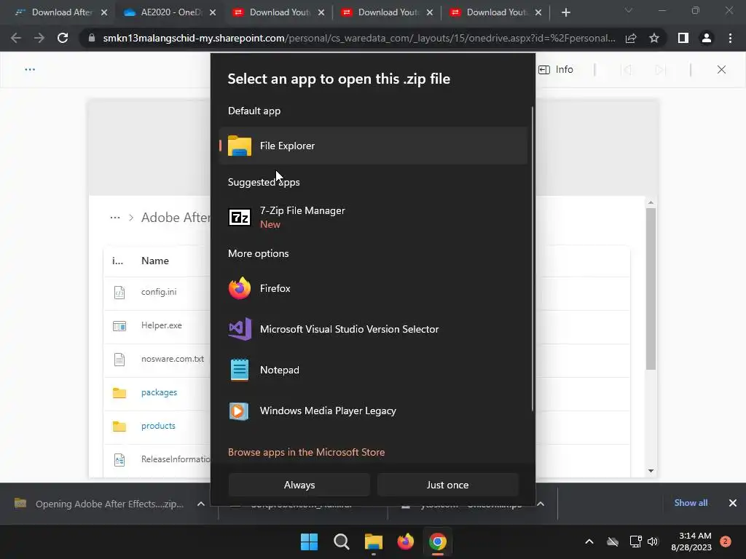Viewport: 746px width, 559px height.
Task: Open Chrome three-dot menu
Action: pos(730,38)
